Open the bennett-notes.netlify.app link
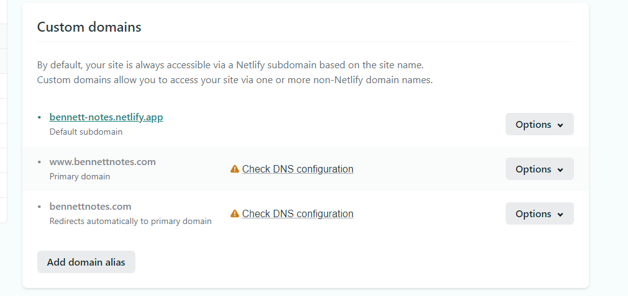 coord(106,117)
